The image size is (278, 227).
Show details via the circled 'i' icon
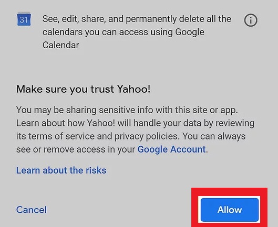(x=251, y=20)
